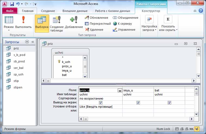Open Access help question mark
The height and width of the screenshot is (134, 206).
tap(201, 11)
